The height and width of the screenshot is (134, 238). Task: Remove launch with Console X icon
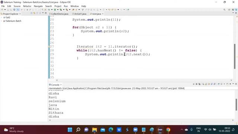[x=197, y=84]
